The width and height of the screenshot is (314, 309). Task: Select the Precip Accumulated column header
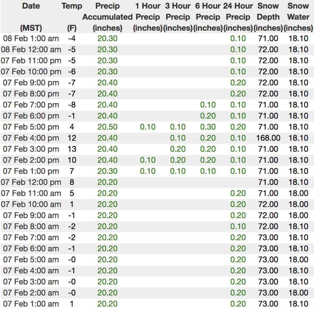pyautogui.click(x=108, y=17)
